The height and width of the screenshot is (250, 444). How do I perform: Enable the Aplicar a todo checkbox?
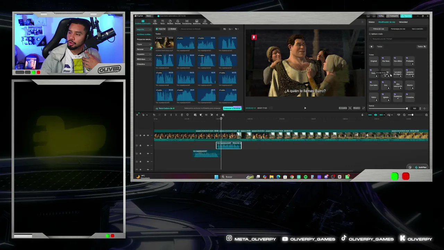370,34
